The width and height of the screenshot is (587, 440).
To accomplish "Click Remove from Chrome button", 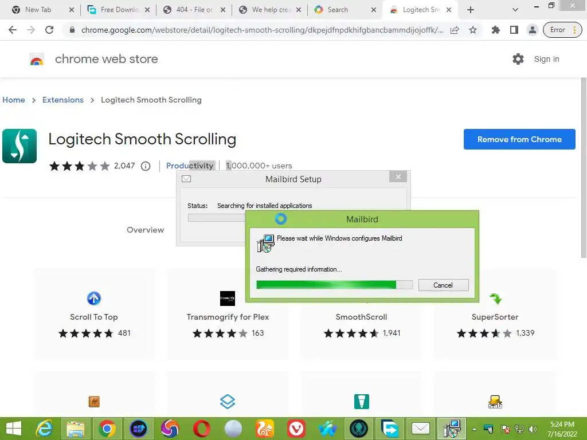I will 519,139.
